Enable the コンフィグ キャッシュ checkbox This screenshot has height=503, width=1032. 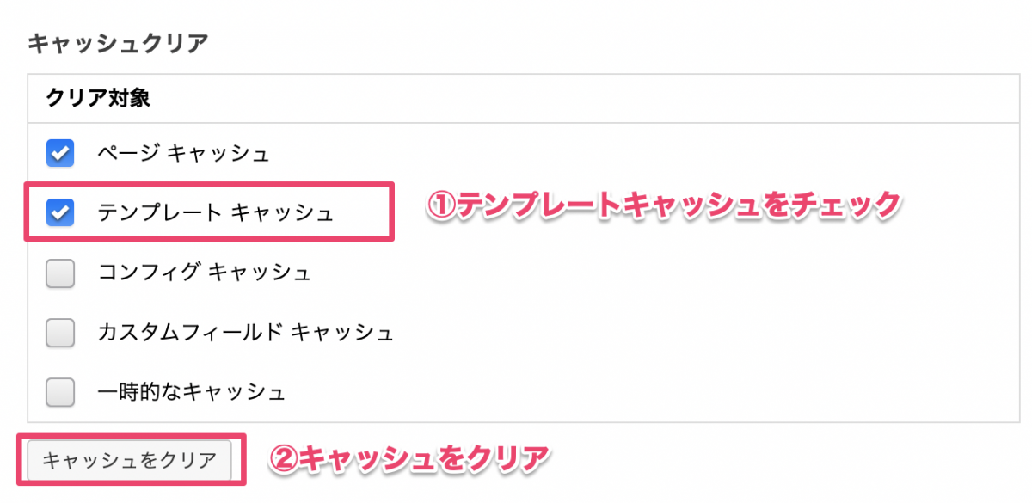(x=60, y=273)
